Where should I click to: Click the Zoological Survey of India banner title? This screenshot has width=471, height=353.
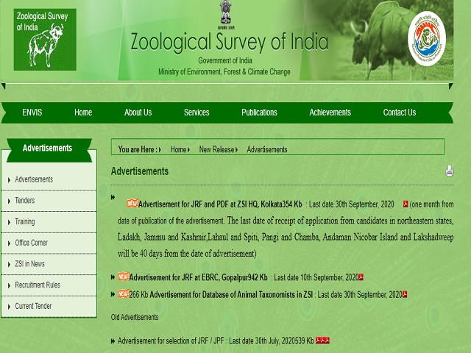tap(229, 42)
